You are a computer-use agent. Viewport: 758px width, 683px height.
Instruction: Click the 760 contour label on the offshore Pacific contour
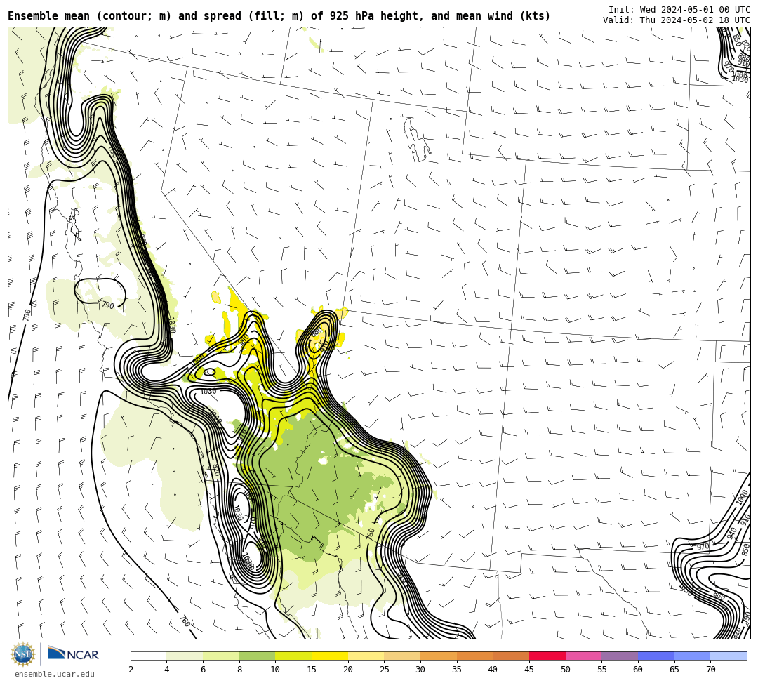(185, 621)
